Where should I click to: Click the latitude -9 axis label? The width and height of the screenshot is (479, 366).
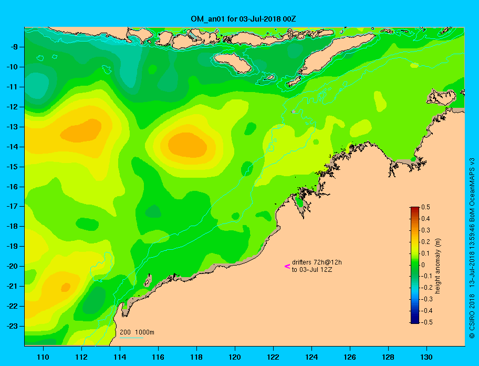pyautogui.click(x=14, y=47)
